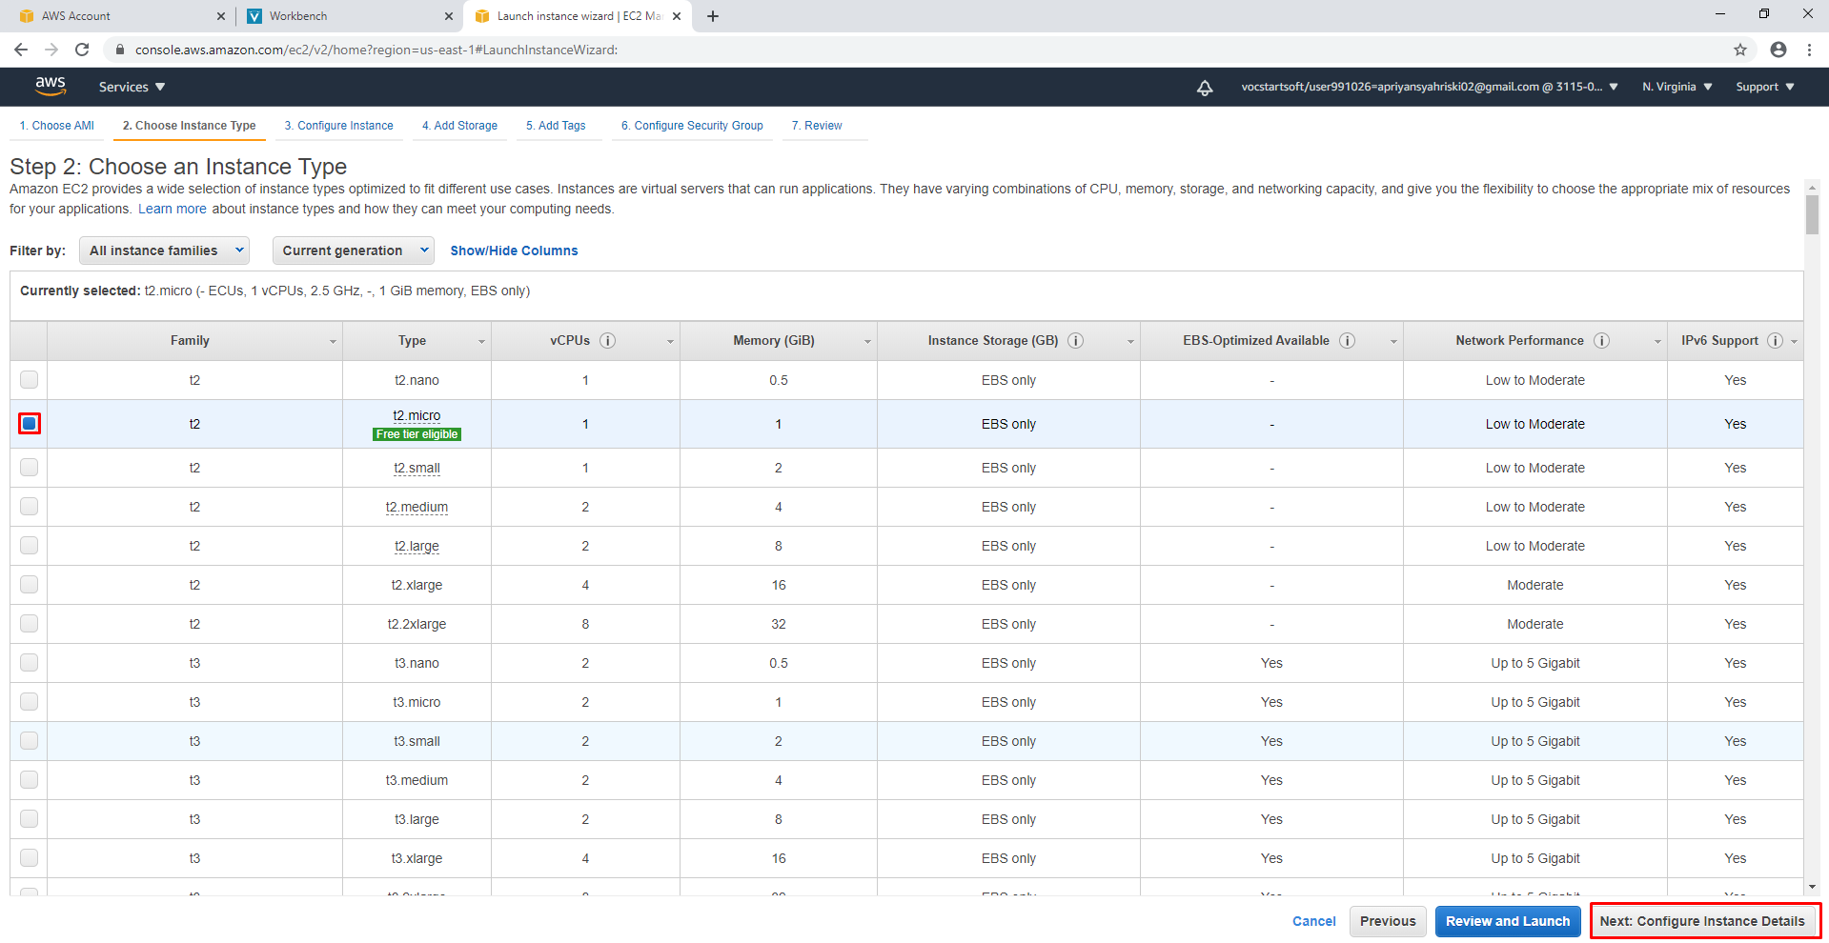The width and height of the screenshot is (1829, 943).
Task: View site info via the lock icon
Action: [120, 50]
